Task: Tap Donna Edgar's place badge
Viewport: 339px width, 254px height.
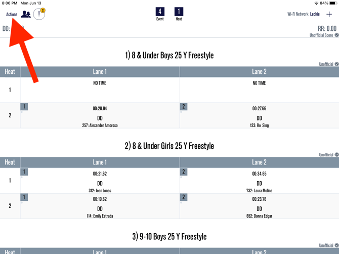Action: [184, 197]
